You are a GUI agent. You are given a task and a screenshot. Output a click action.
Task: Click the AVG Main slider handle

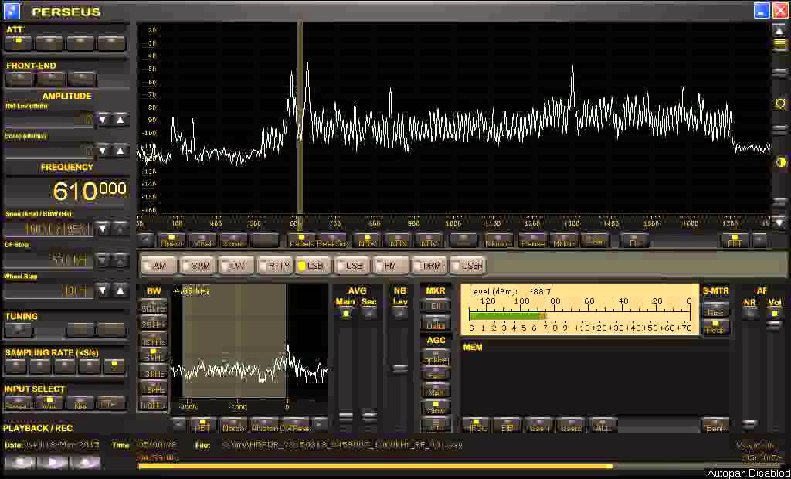345,416
